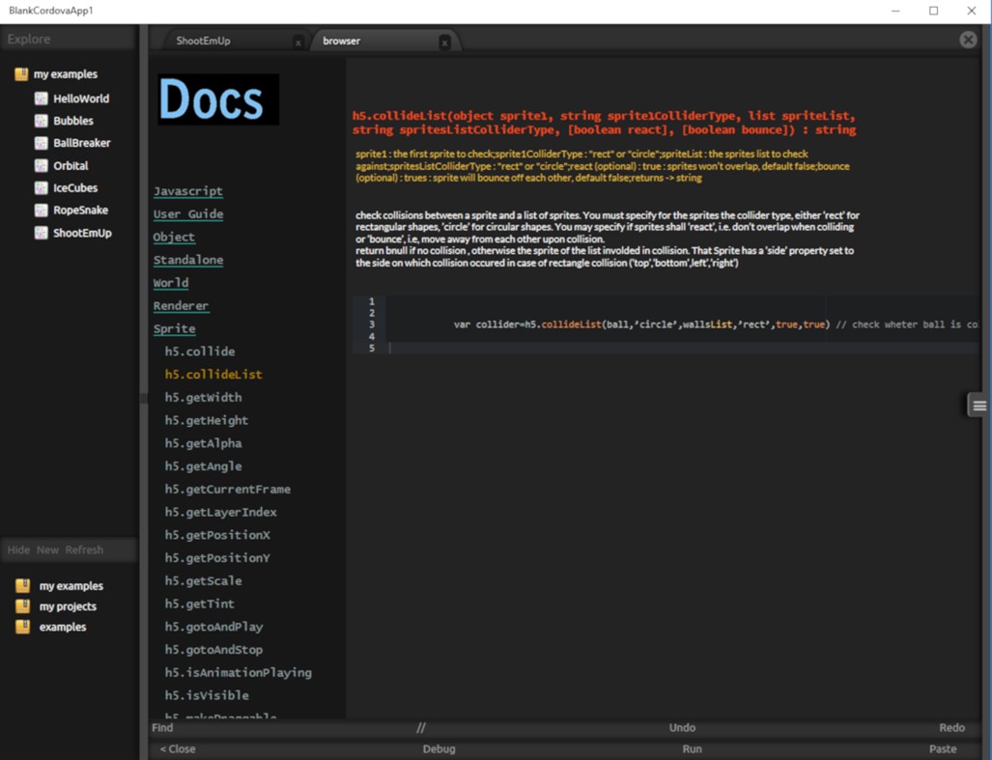The width and height of the screenshot is (992, 760).
Task: Expand the my projects folder
Action: [23, 606]
